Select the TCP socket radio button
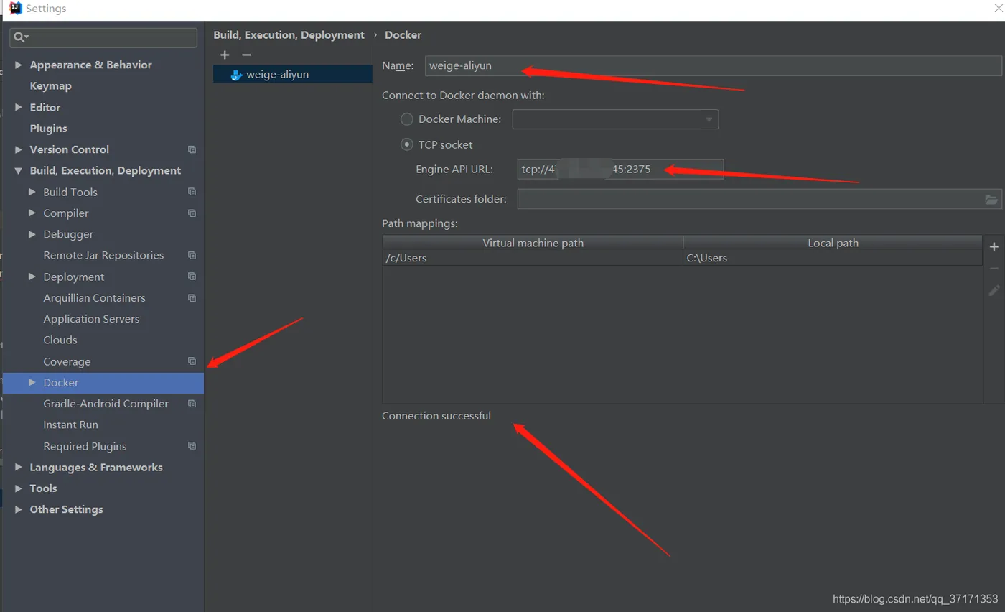The image size is (1005, 612). pyautogui.click(x=407, y=144)
